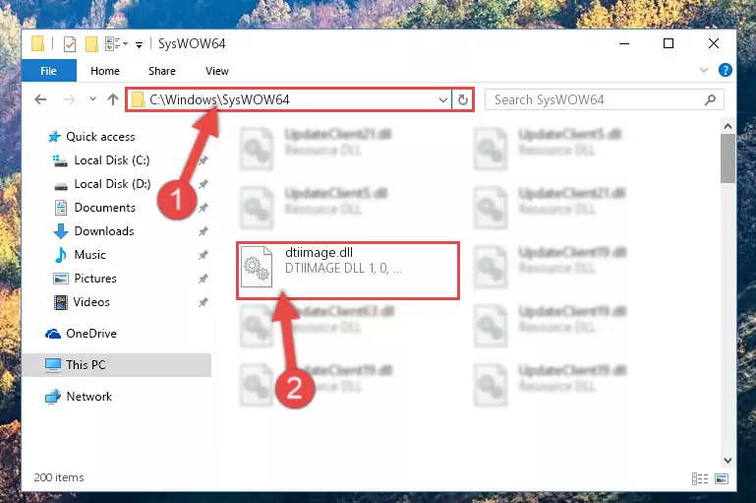Open Downloads in the sidebar

(93, 231)
